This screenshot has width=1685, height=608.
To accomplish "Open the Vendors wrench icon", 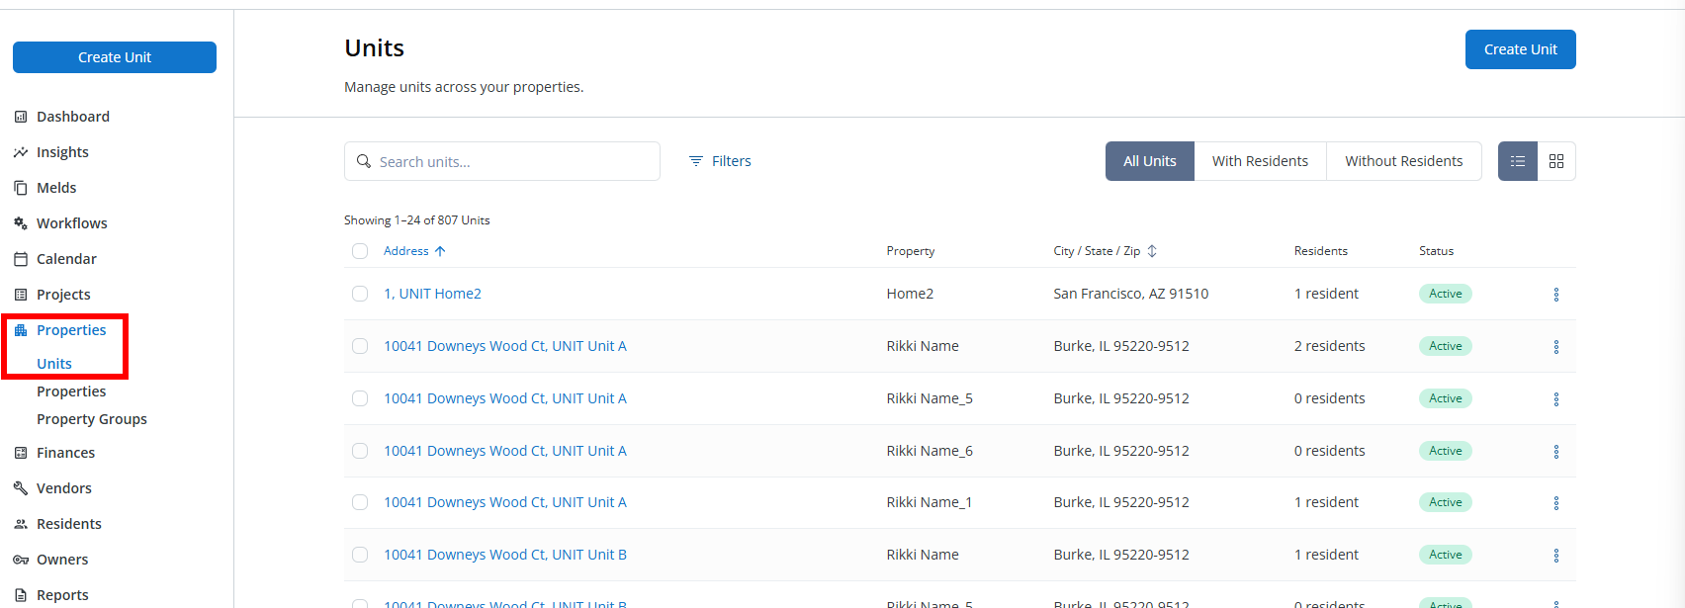I will click(x=21, y=488).
